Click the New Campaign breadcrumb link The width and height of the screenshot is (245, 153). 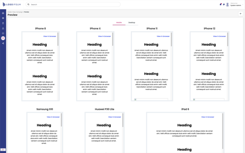(18, 12)
